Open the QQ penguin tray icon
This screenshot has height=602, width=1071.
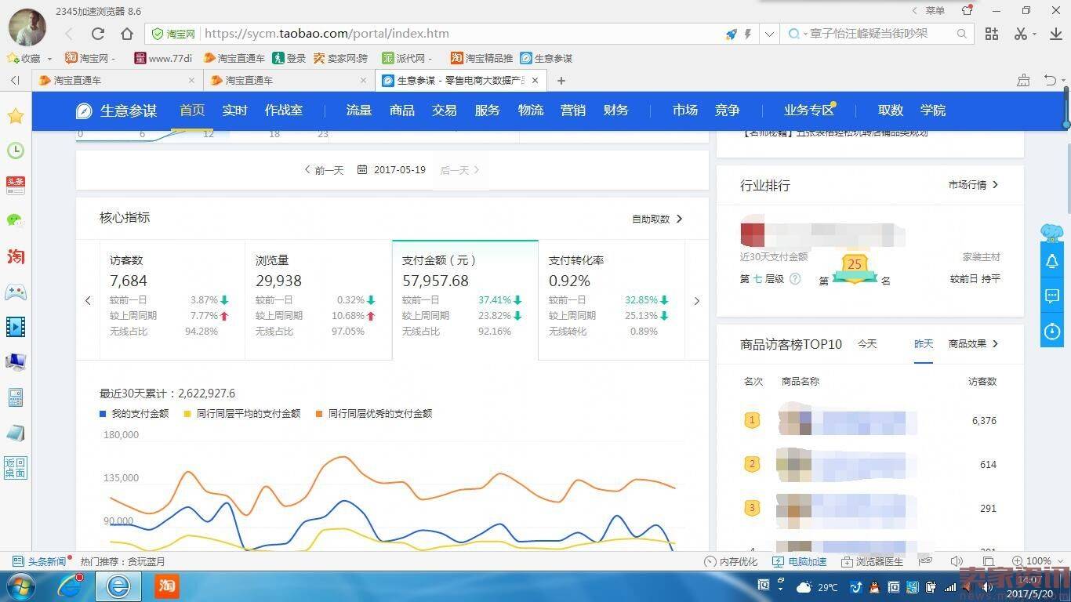[x=875, y=586]
